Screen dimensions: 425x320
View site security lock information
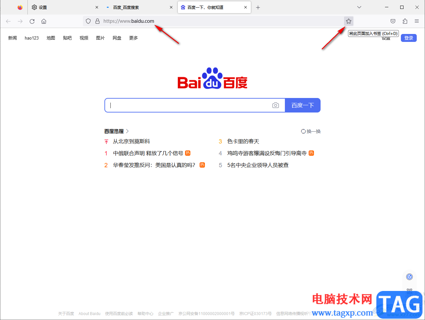coord(97,21)
